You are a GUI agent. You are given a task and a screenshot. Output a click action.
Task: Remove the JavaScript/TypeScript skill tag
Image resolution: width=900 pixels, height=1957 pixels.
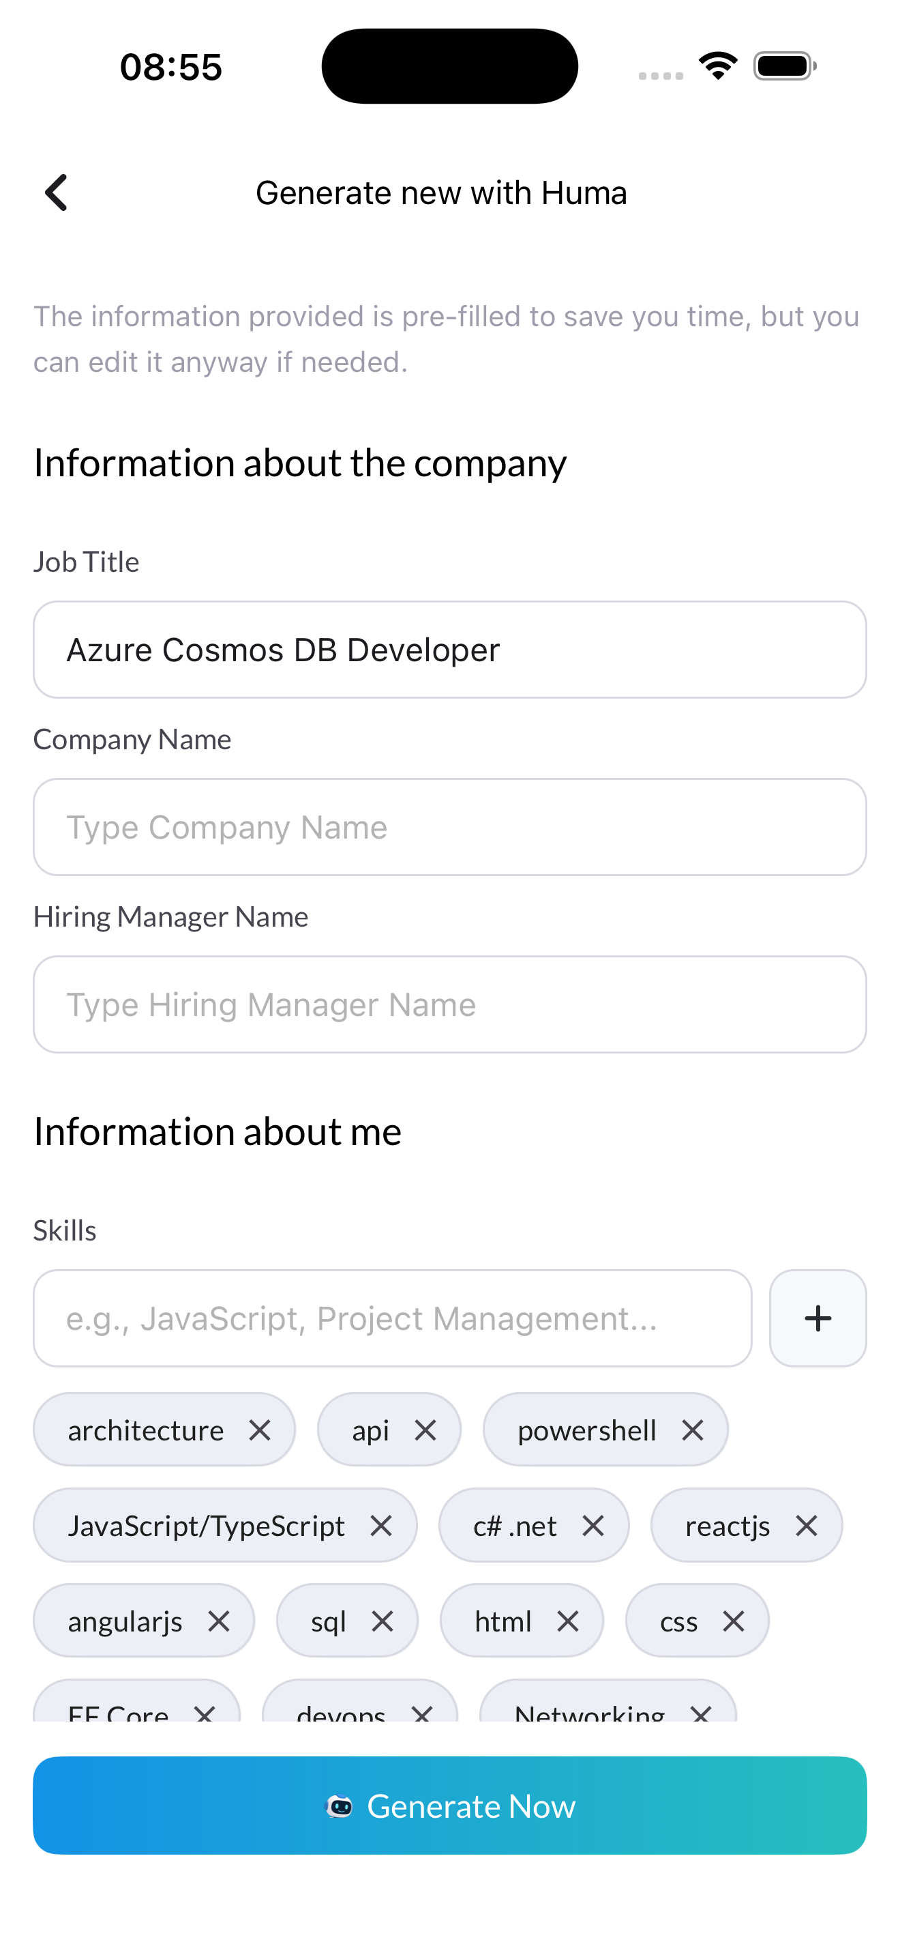pyautogui.click(x=381, y=1526)
